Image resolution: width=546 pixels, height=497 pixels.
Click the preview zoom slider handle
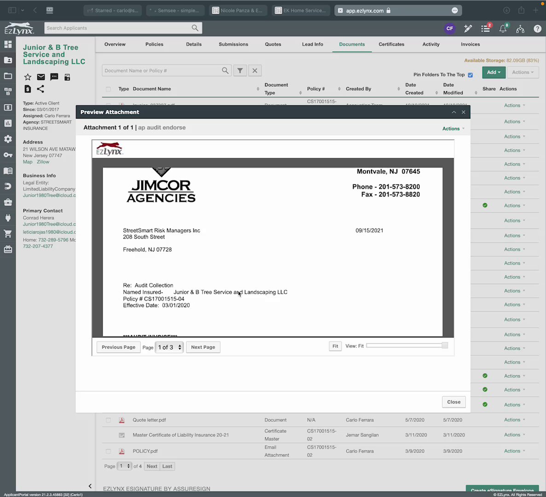click(445, 345)
